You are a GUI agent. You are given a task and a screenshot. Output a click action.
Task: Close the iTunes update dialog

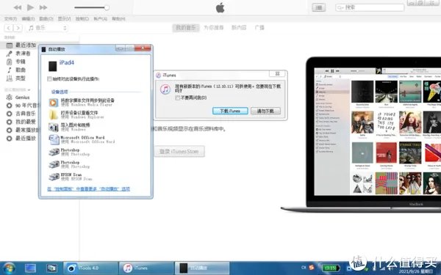click(x=277, y=73)
